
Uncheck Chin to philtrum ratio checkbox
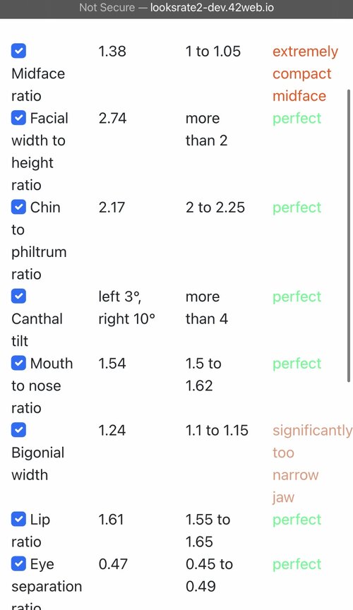tap(18, 207)
